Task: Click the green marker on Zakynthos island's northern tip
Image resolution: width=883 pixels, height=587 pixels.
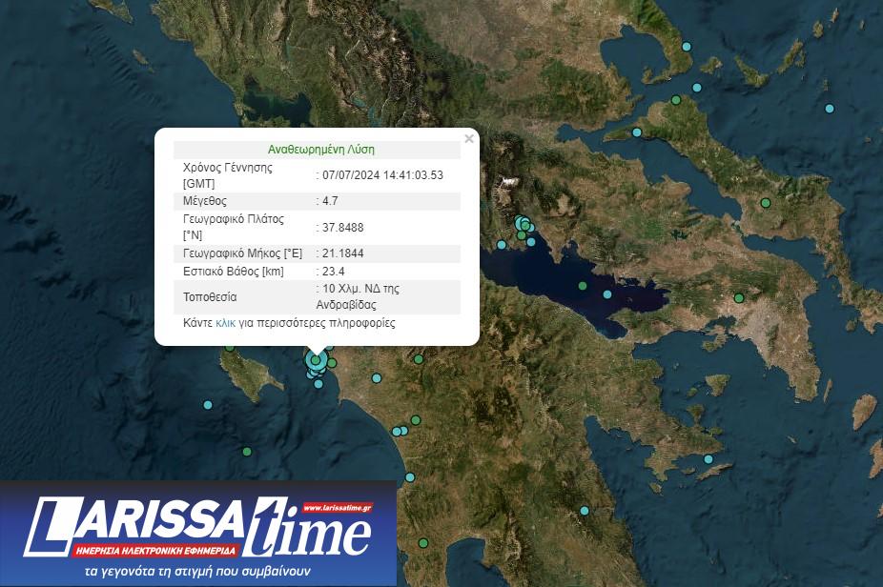Action: [229, 348]
